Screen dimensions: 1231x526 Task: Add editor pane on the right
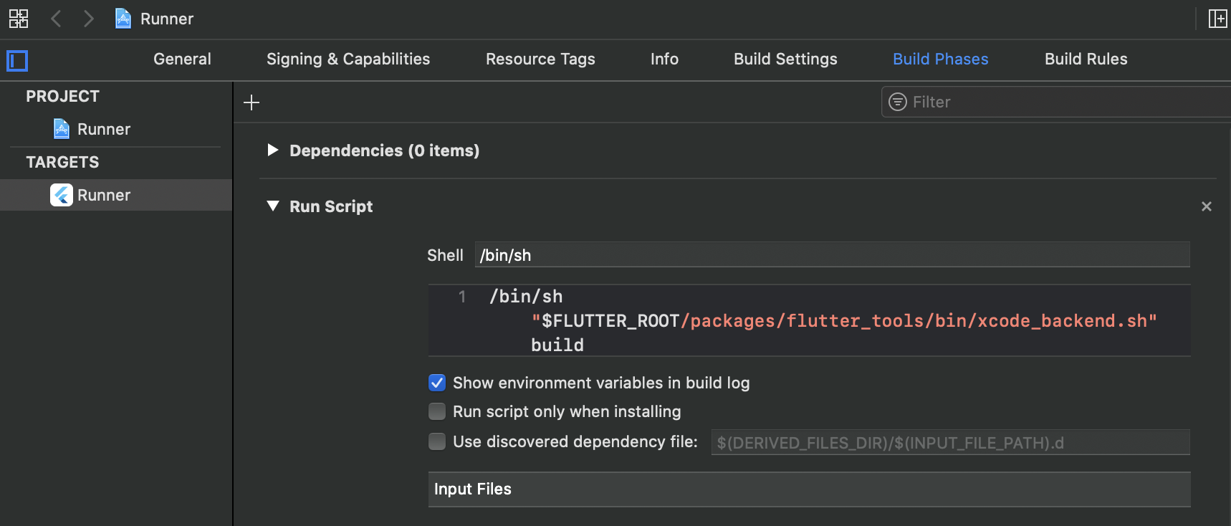[x=1217, y=19]
